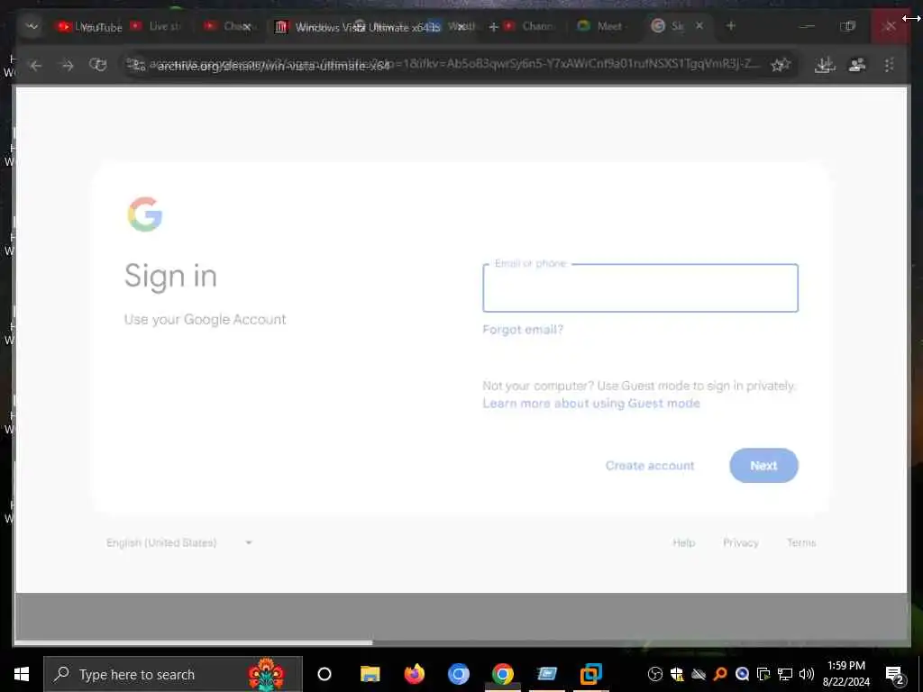Open the English (United States) language dropdown
Screen dimensions: 923x692
pyautogui.click(x=179, y=542)
